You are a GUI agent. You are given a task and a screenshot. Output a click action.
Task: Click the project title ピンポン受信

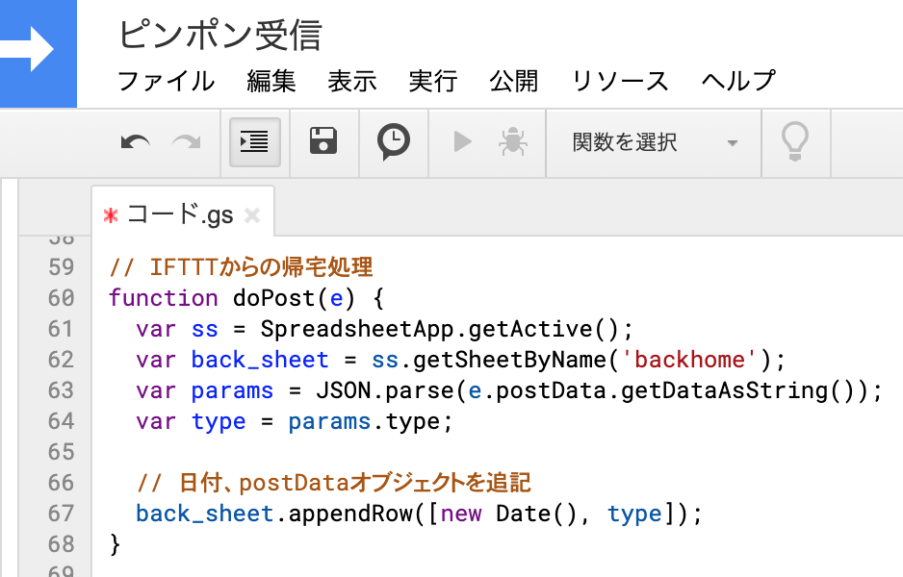[219, 36]
